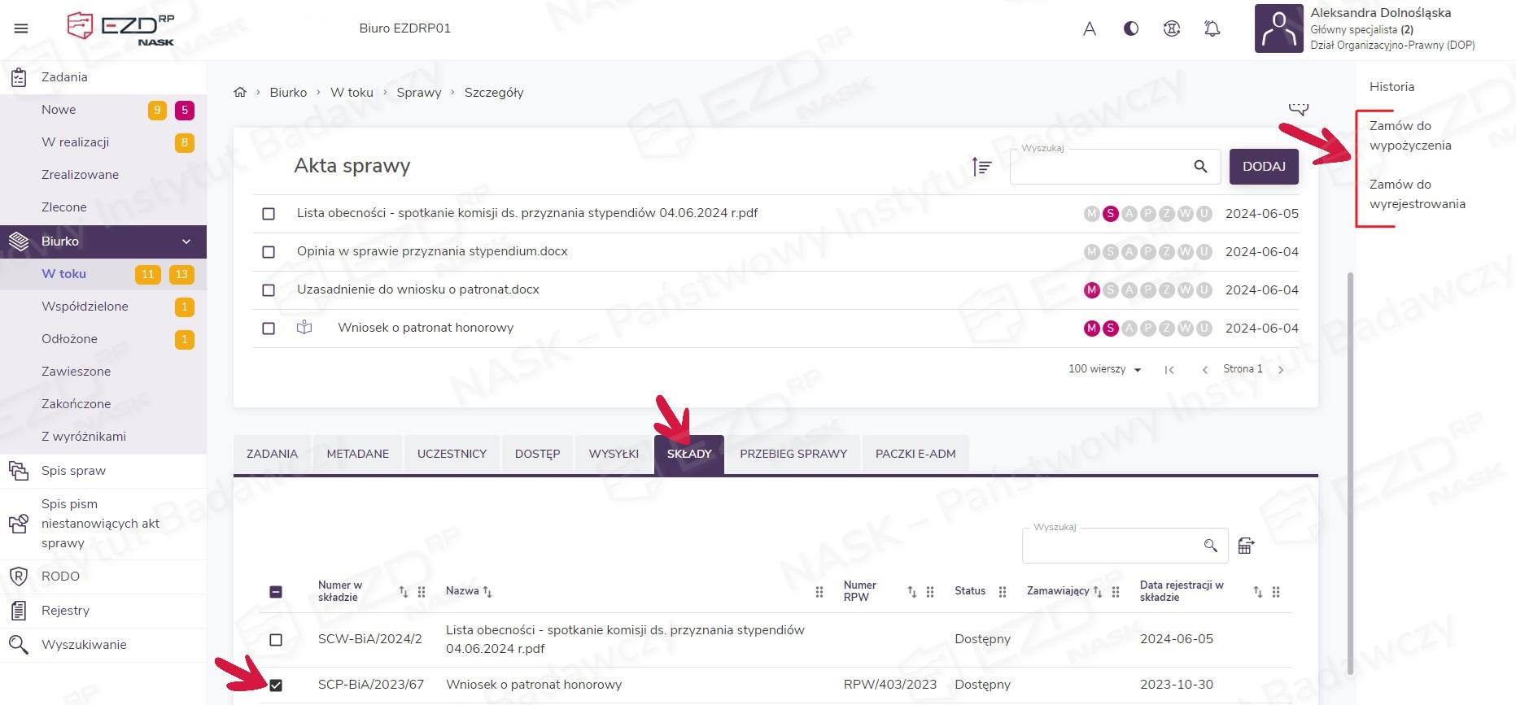
Task: Sort by Numer w składzie column
Action: [404, 592]
